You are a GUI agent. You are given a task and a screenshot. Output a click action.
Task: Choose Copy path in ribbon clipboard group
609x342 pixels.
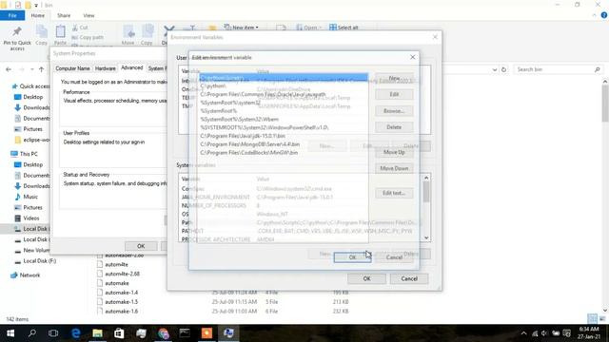pos(88,38)
